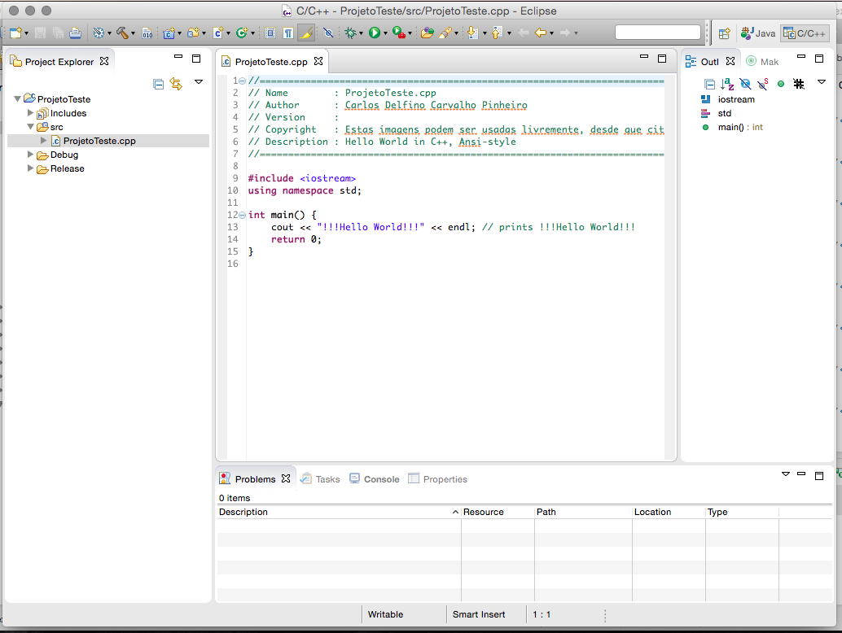Click the Quick Access search field

click(658, 33)
